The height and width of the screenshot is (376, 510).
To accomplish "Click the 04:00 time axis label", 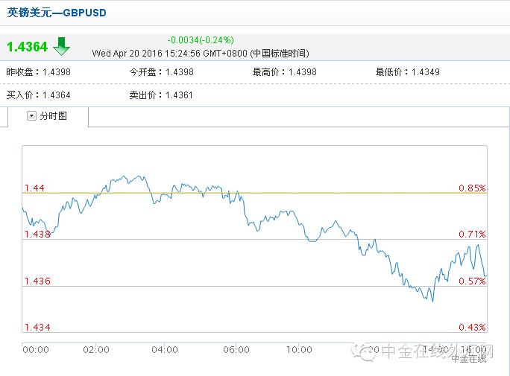I will (x=165, y=350).
